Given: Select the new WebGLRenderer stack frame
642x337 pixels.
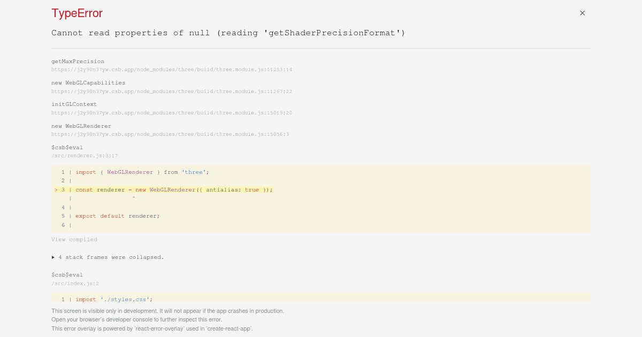Looking at the screenshot, I should click(x=81, y=126).
